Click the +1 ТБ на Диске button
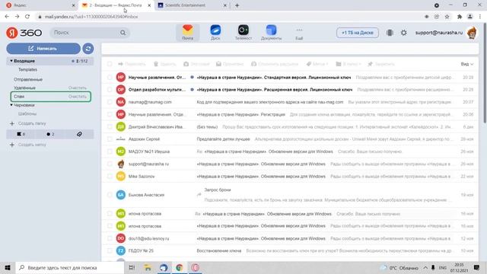 click(x=358, y=33)
